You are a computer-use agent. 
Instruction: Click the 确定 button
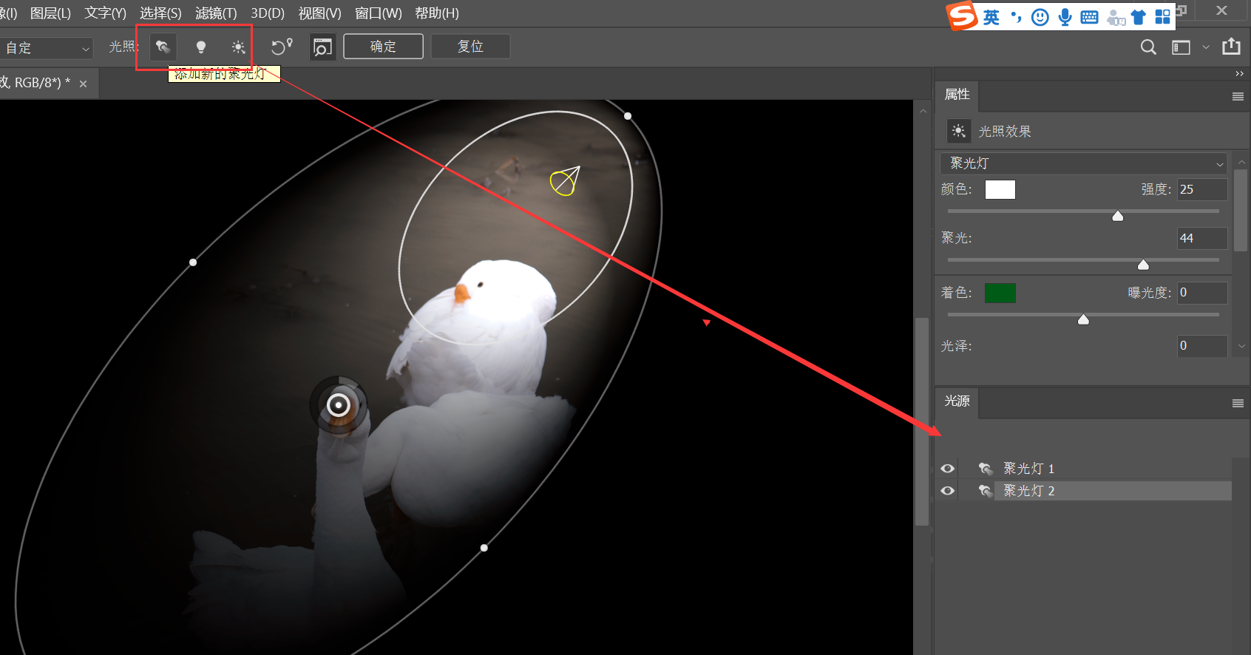383,47
